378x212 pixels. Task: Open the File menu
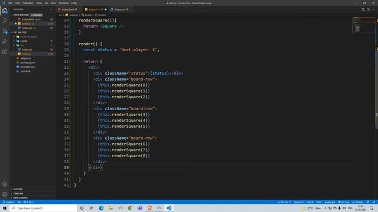coord(10,3)
